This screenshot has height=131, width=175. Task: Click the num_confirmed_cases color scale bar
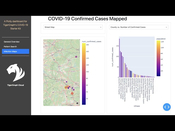[x=84, y=74]
